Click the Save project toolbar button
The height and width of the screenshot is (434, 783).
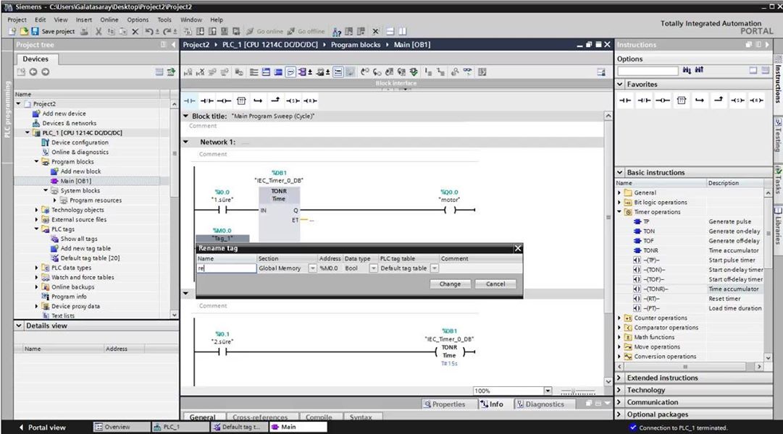tap(53, 31)
